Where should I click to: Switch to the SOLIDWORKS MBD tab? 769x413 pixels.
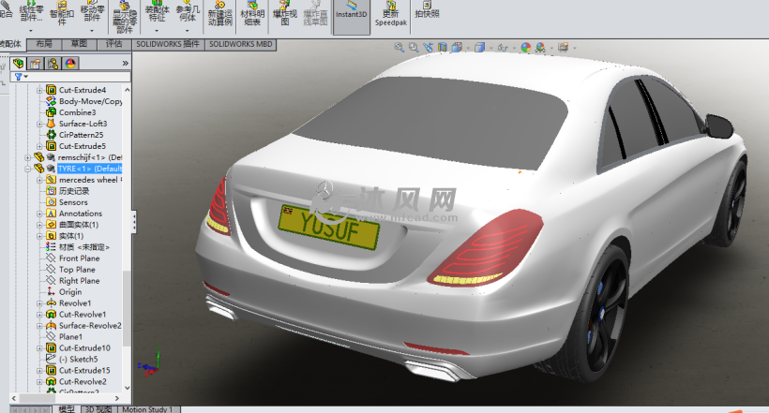pos(241,44)
